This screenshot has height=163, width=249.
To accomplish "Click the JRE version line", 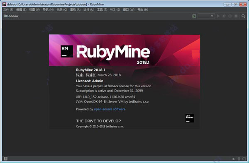I will coord(105,97).
